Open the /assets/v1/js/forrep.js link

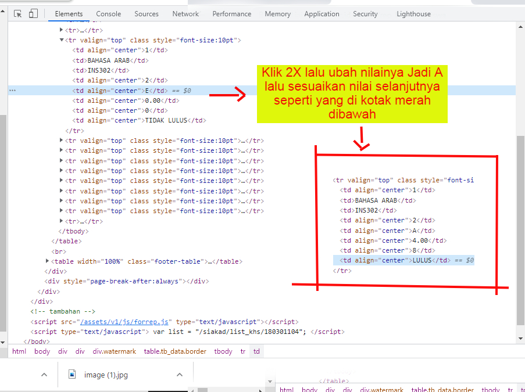[124, 322]
